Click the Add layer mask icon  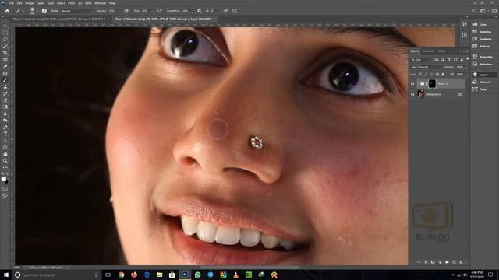[x=433, y=262]
